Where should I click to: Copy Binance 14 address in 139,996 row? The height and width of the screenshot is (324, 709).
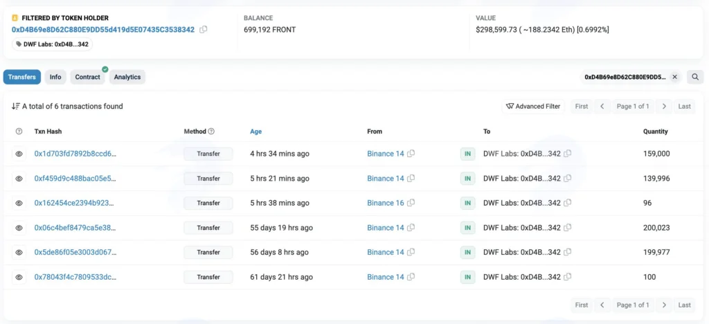tap(411, 179)
